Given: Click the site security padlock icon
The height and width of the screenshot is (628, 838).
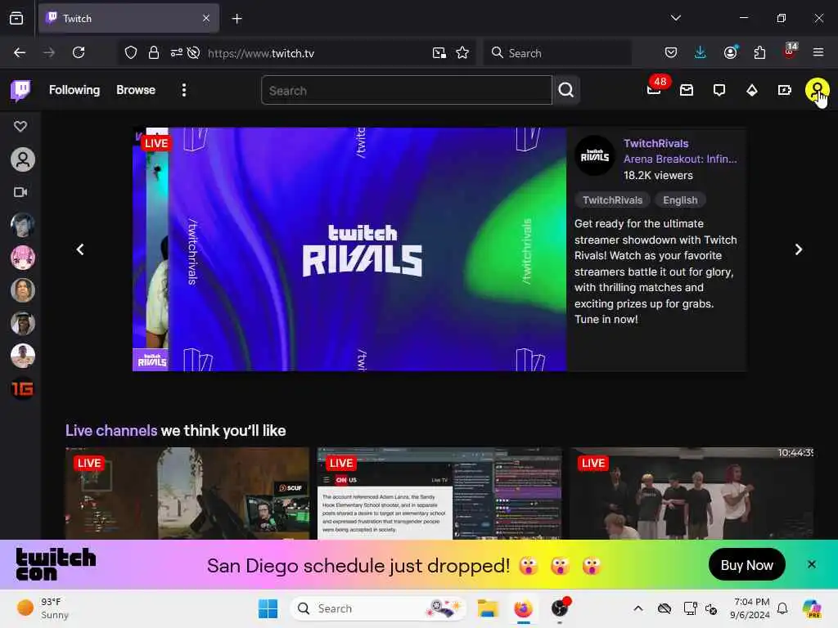Looking at the screenshot, I should point(154,53).
